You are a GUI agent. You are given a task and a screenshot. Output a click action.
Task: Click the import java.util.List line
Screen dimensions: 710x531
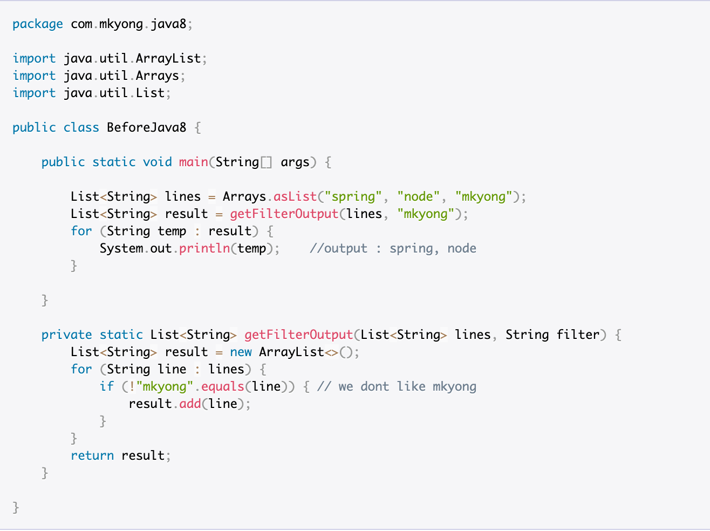click(92, 93)
